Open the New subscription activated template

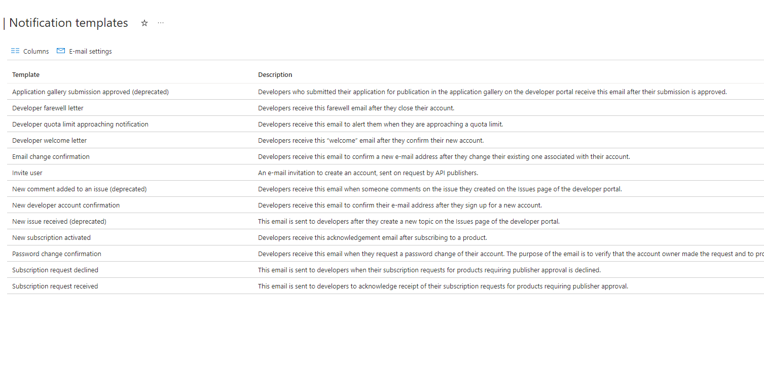pos(51,237)
